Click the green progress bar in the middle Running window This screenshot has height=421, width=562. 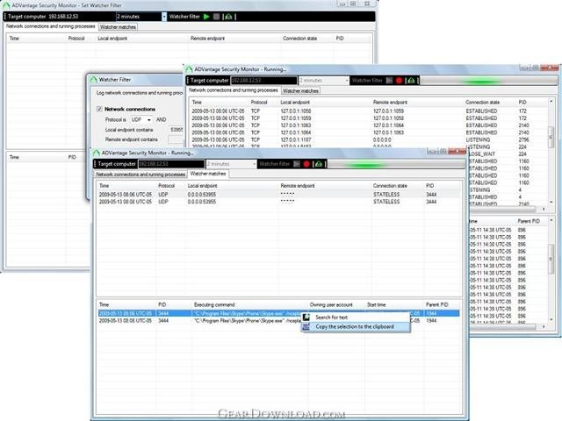point(488,82)
